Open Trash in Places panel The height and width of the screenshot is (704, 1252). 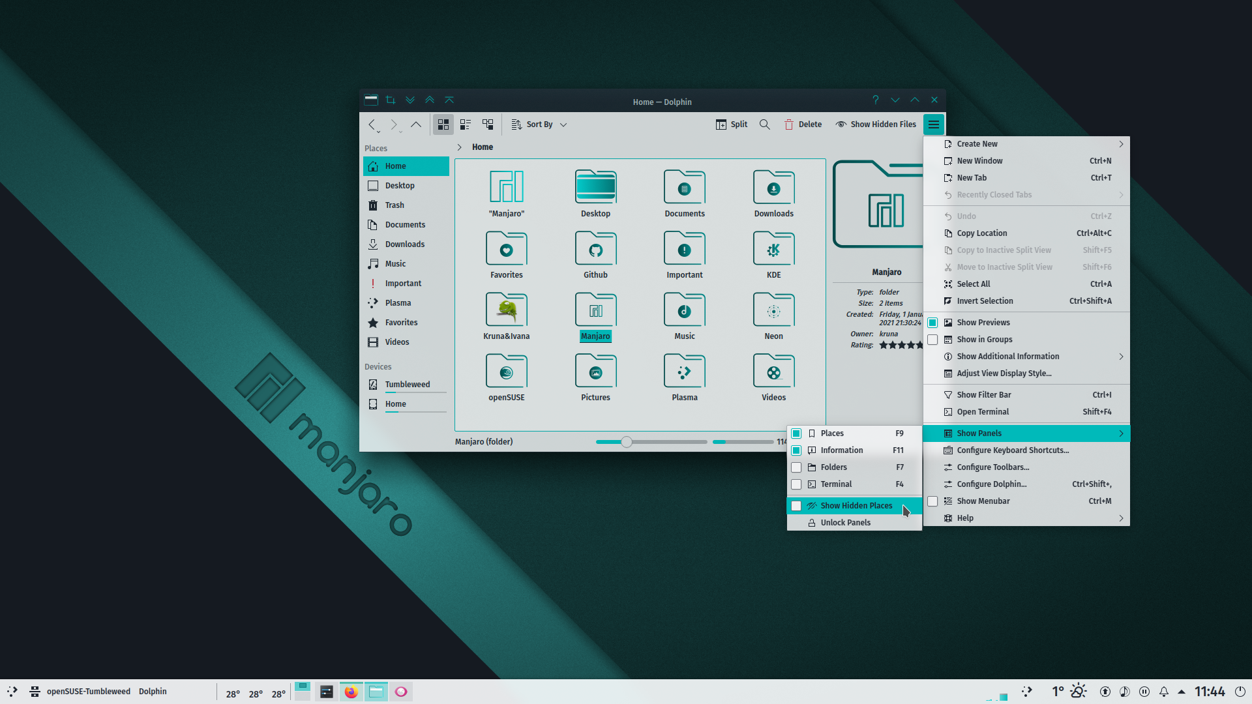click(406, 205)
